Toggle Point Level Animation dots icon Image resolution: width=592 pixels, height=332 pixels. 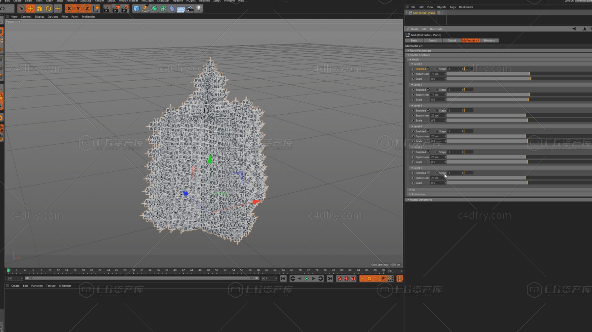(390, 278)
